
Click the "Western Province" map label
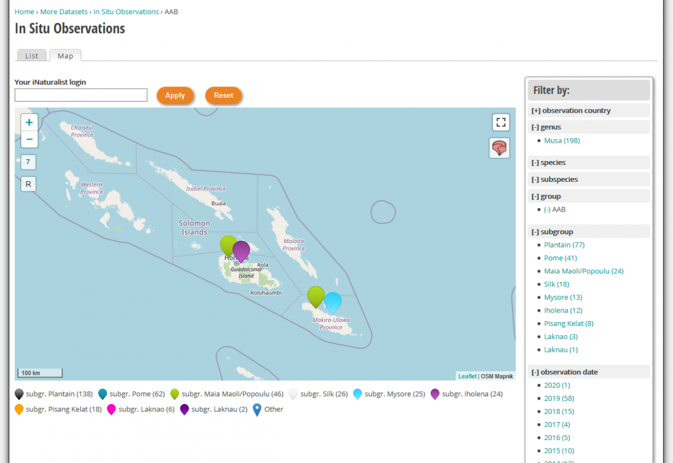pos(91,188)
